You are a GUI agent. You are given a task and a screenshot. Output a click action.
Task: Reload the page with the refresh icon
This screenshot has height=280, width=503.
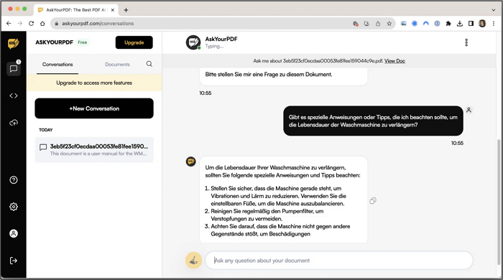pos(31,24)
